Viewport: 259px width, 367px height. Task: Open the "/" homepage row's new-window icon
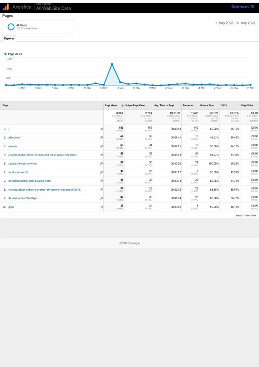tap(101, 129)
